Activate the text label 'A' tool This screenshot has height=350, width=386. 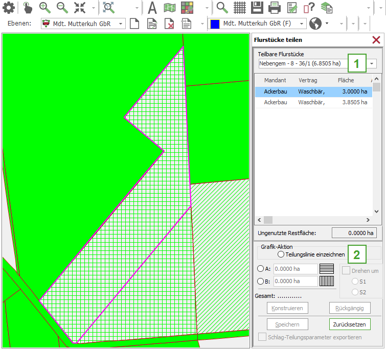152,8
